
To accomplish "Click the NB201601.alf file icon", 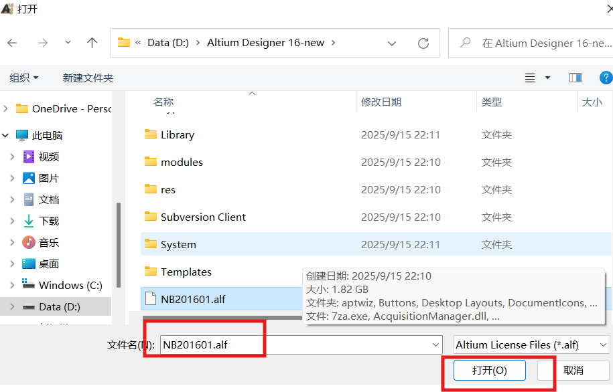I will click(151, 299).
